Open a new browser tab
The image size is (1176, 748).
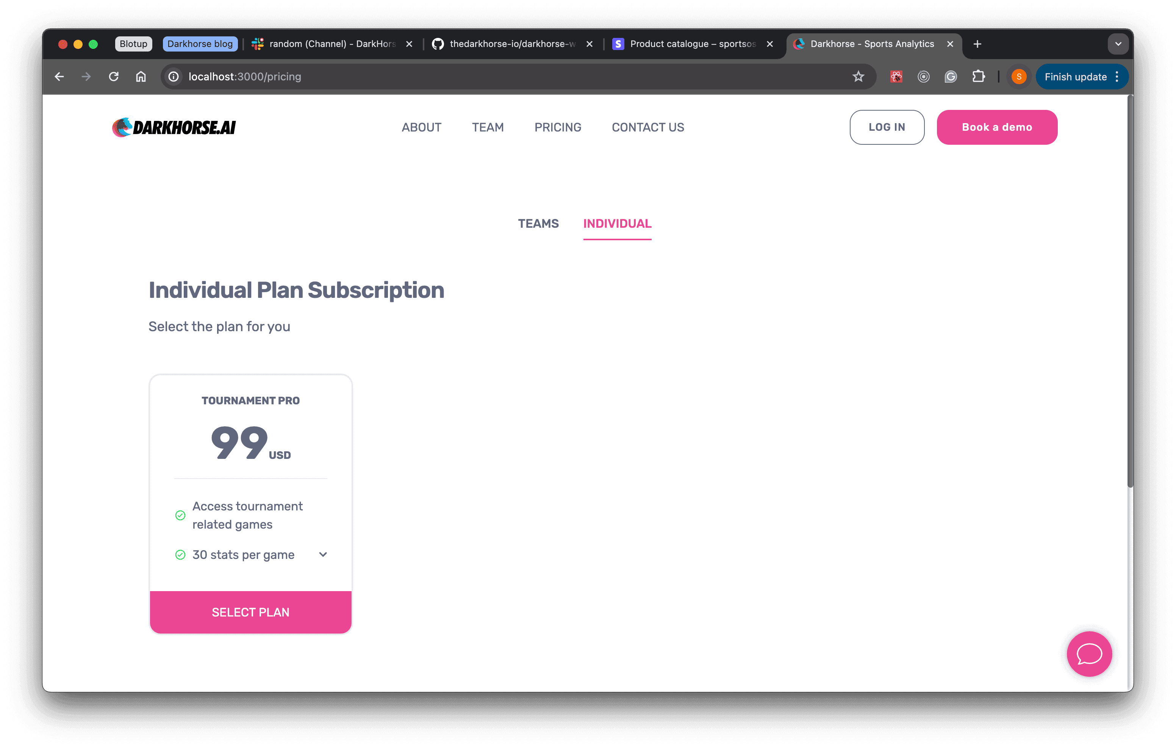tap(977, 44)
